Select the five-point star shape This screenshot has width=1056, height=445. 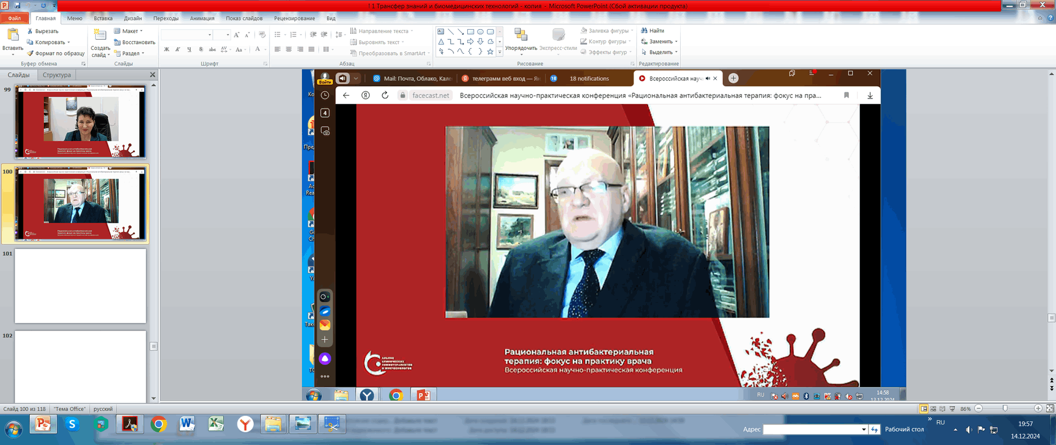coord(490,51)
